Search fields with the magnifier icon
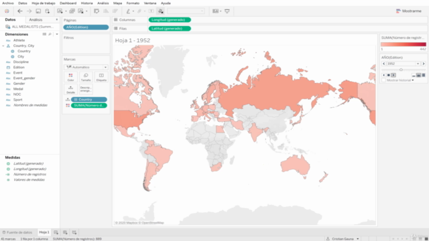 (50, 34)
